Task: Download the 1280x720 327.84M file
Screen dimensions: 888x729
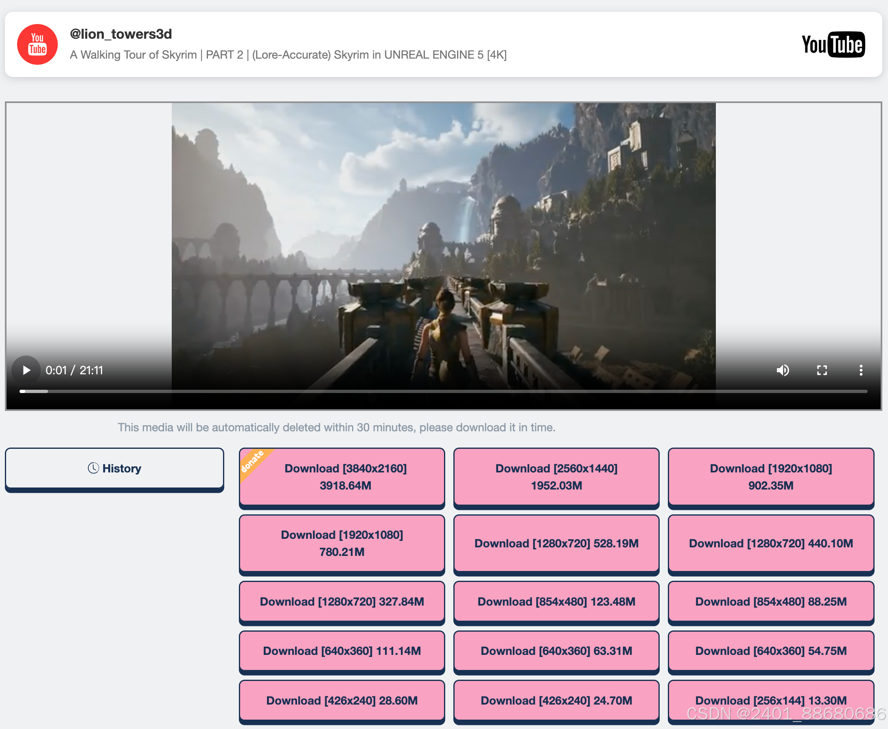Action: 341,602
